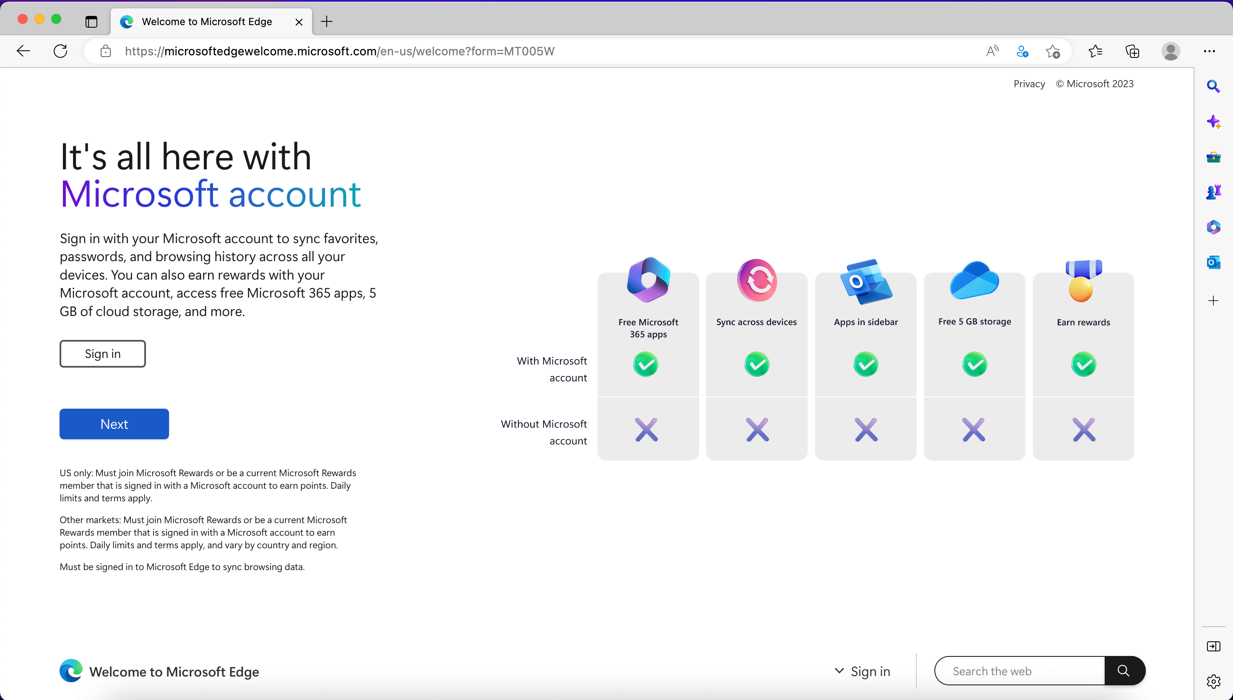Click the blue Next button

pos(114,424)
